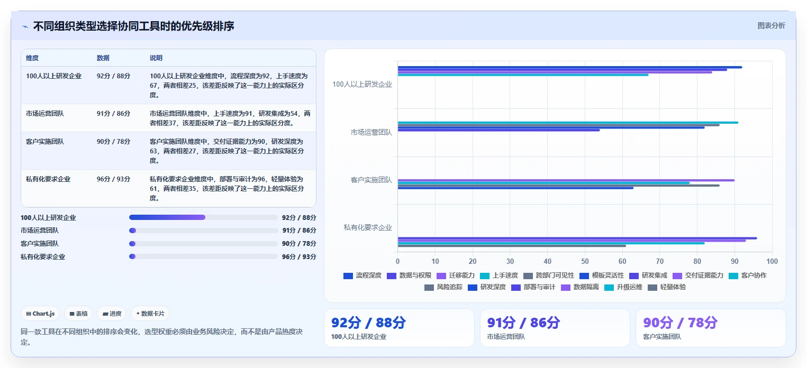Open the 市场运营团队 score card
Viewport: 807px width, 368px height.
tap(555, 328)
